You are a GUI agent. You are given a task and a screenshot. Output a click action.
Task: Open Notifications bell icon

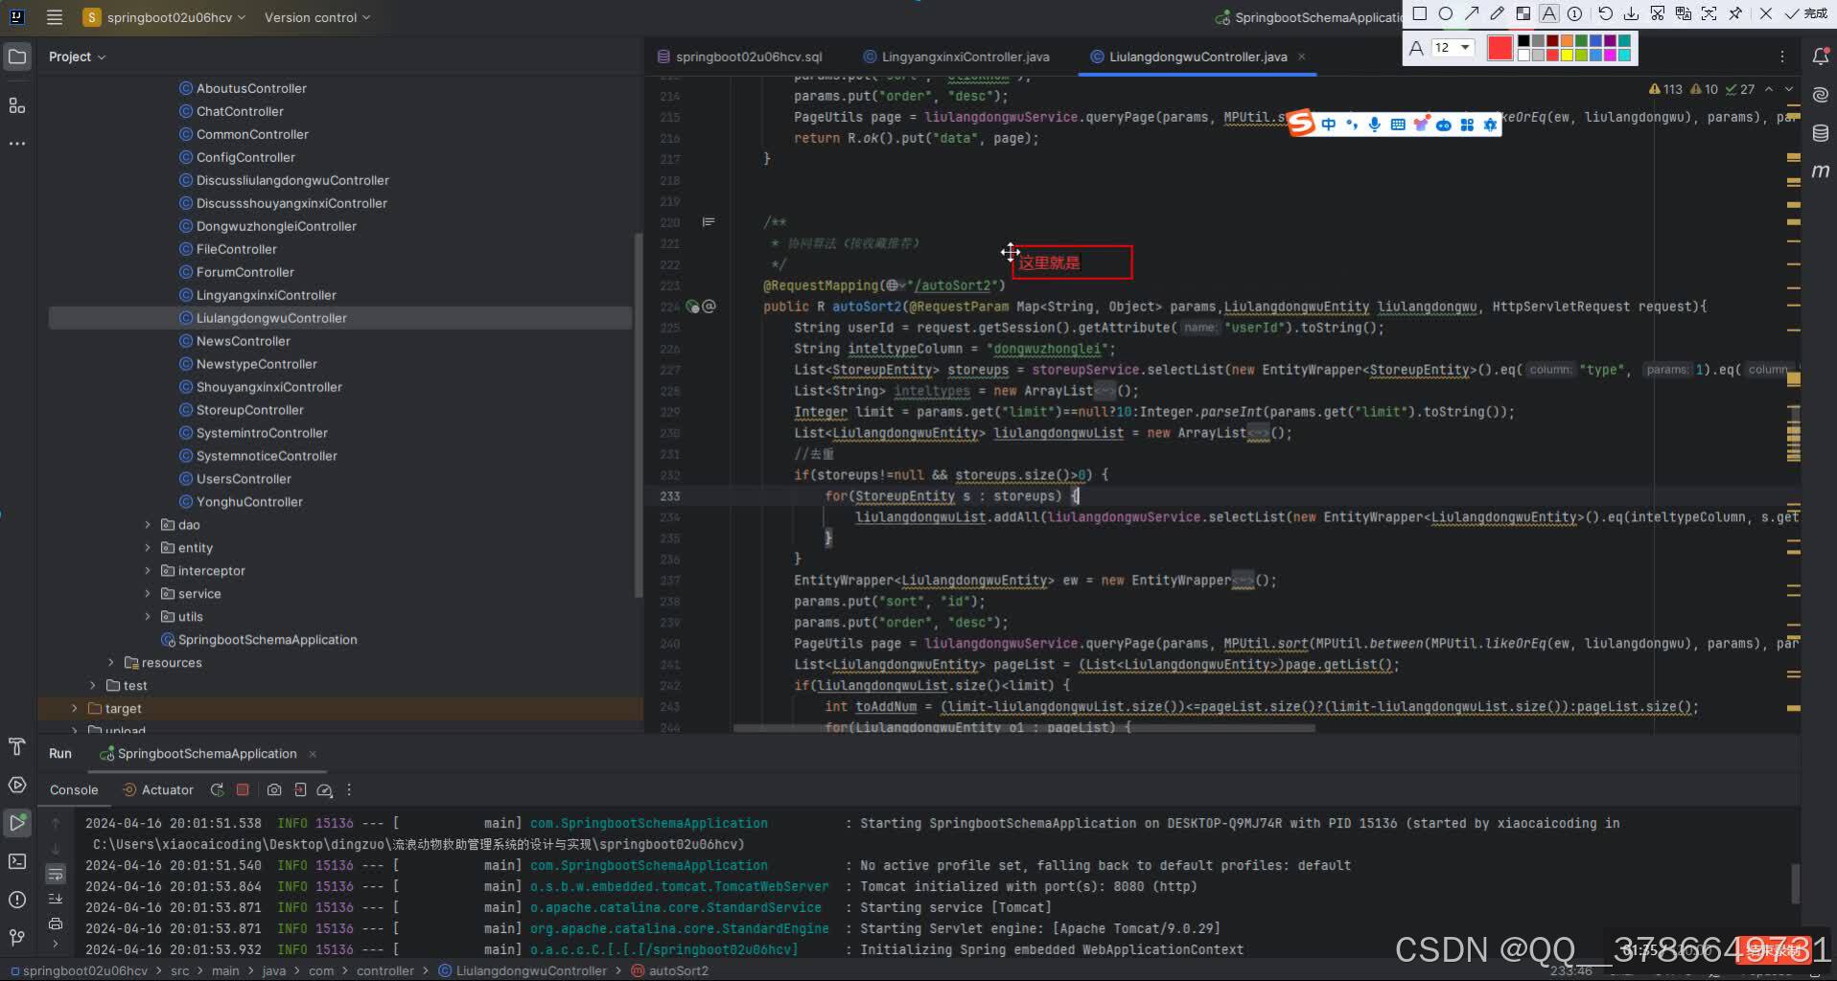[x=1820, y=57]
